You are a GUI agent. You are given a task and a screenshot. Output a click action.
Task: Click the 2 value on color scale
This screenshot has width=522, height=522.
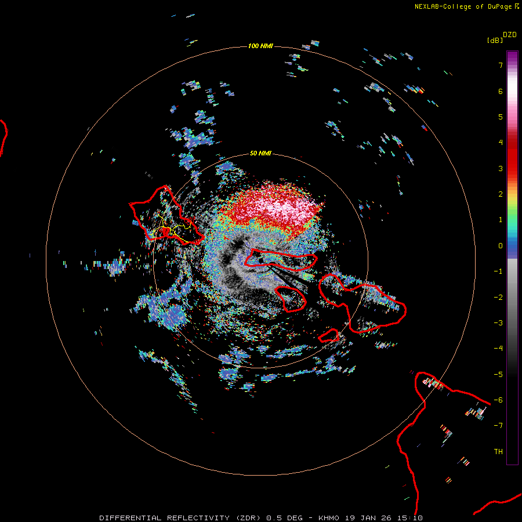[x=501, y=194]
